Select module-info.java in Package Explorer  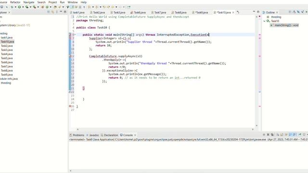point(9,79)
